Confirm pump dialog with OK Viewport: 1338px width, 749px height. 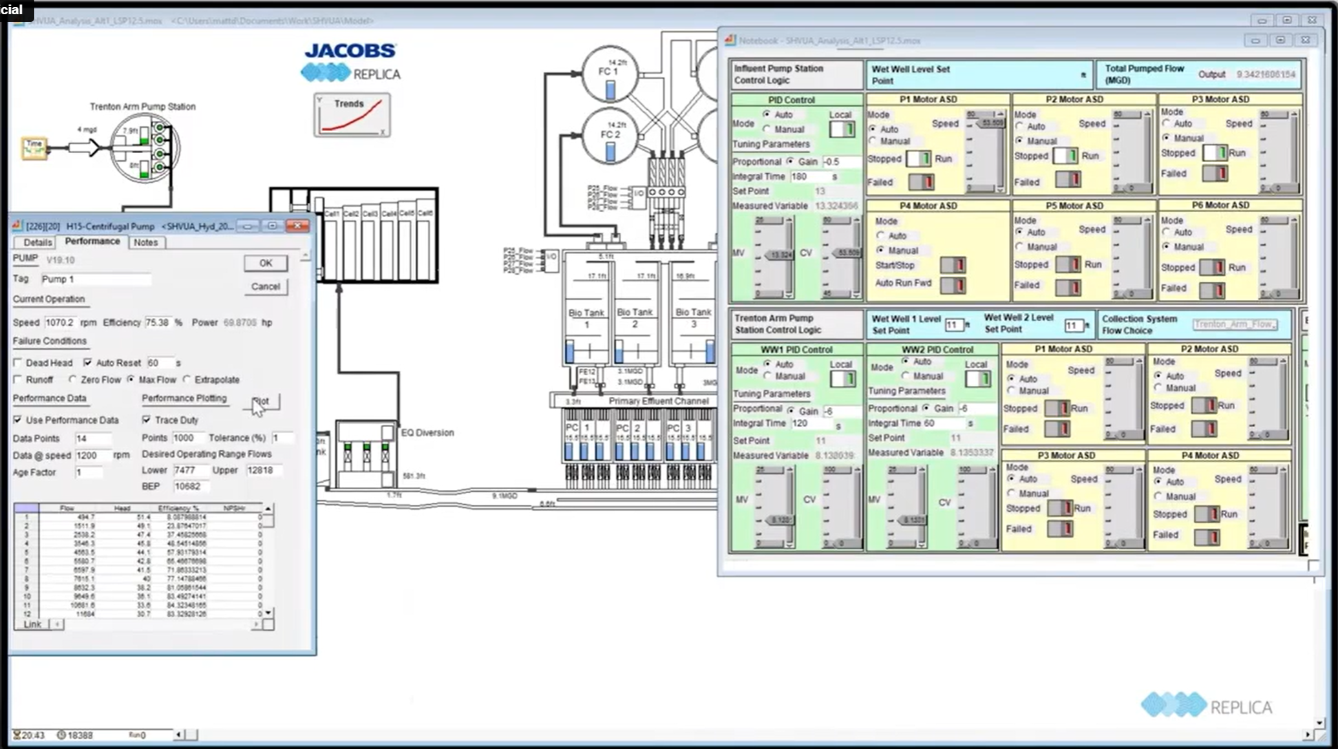point(266,263)
